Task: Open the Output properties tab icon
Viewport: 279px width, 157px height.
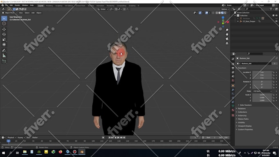Action: (233, 68)
